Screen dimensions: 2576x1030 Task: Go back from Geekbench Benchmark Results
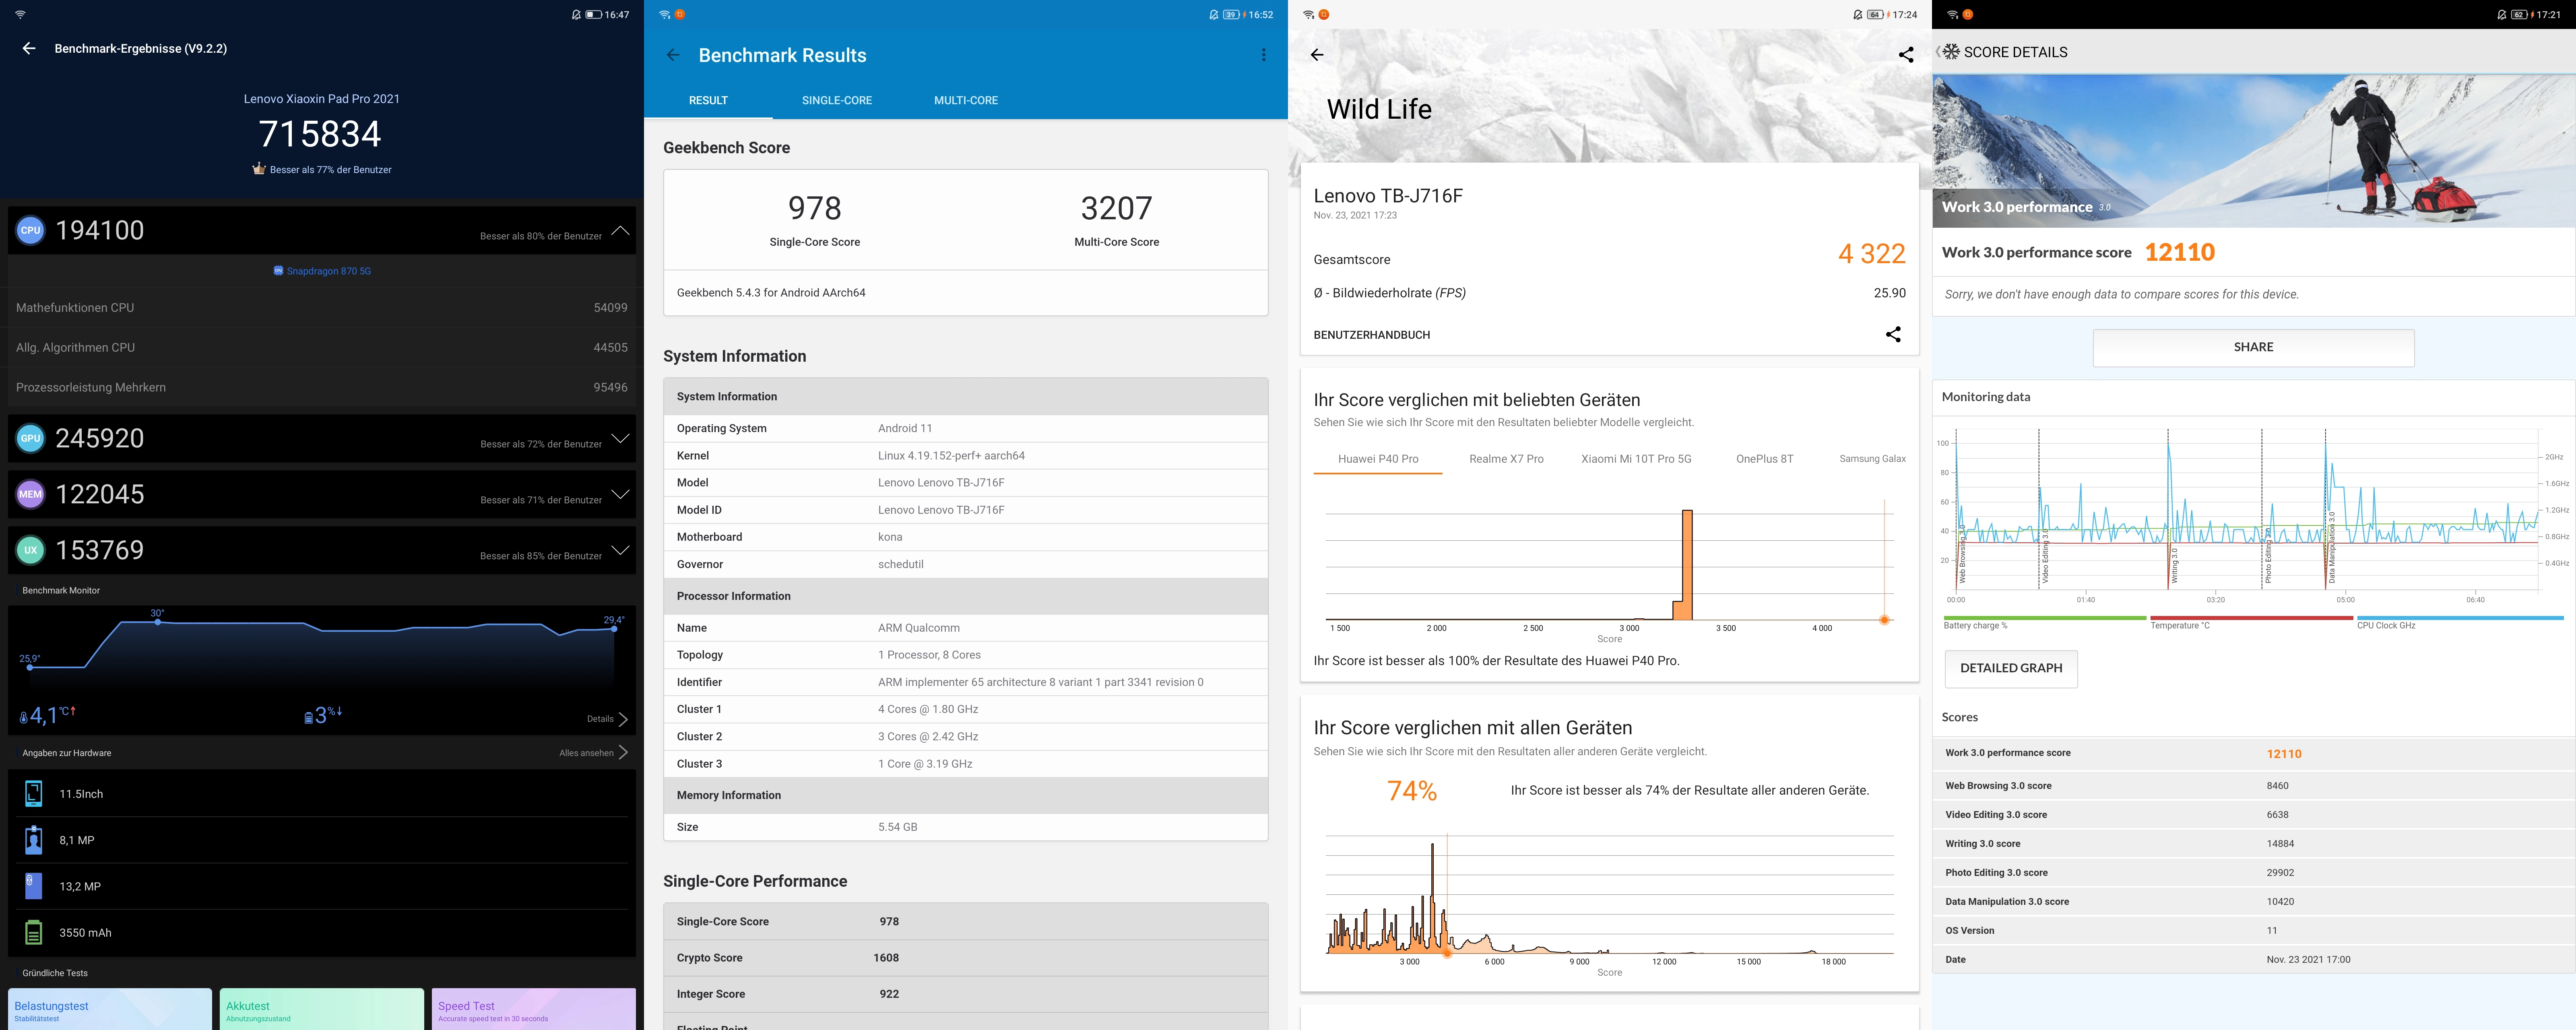(x=673, y=55)
